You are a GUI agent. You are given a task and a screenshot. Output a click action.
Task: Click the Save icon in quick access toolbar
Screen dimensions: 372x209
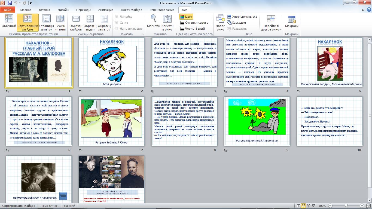tap(10, 3)
